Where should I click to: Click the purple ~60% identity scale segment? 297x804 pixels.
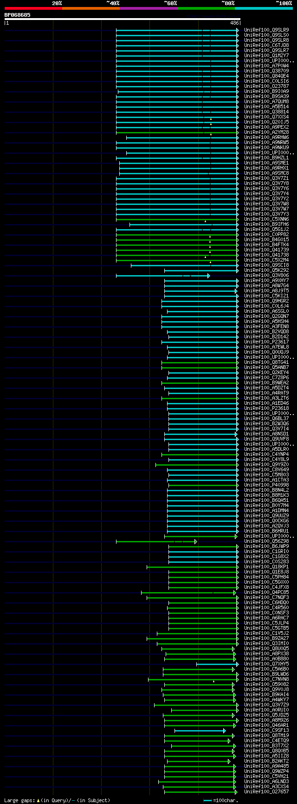tap(148, 8)
